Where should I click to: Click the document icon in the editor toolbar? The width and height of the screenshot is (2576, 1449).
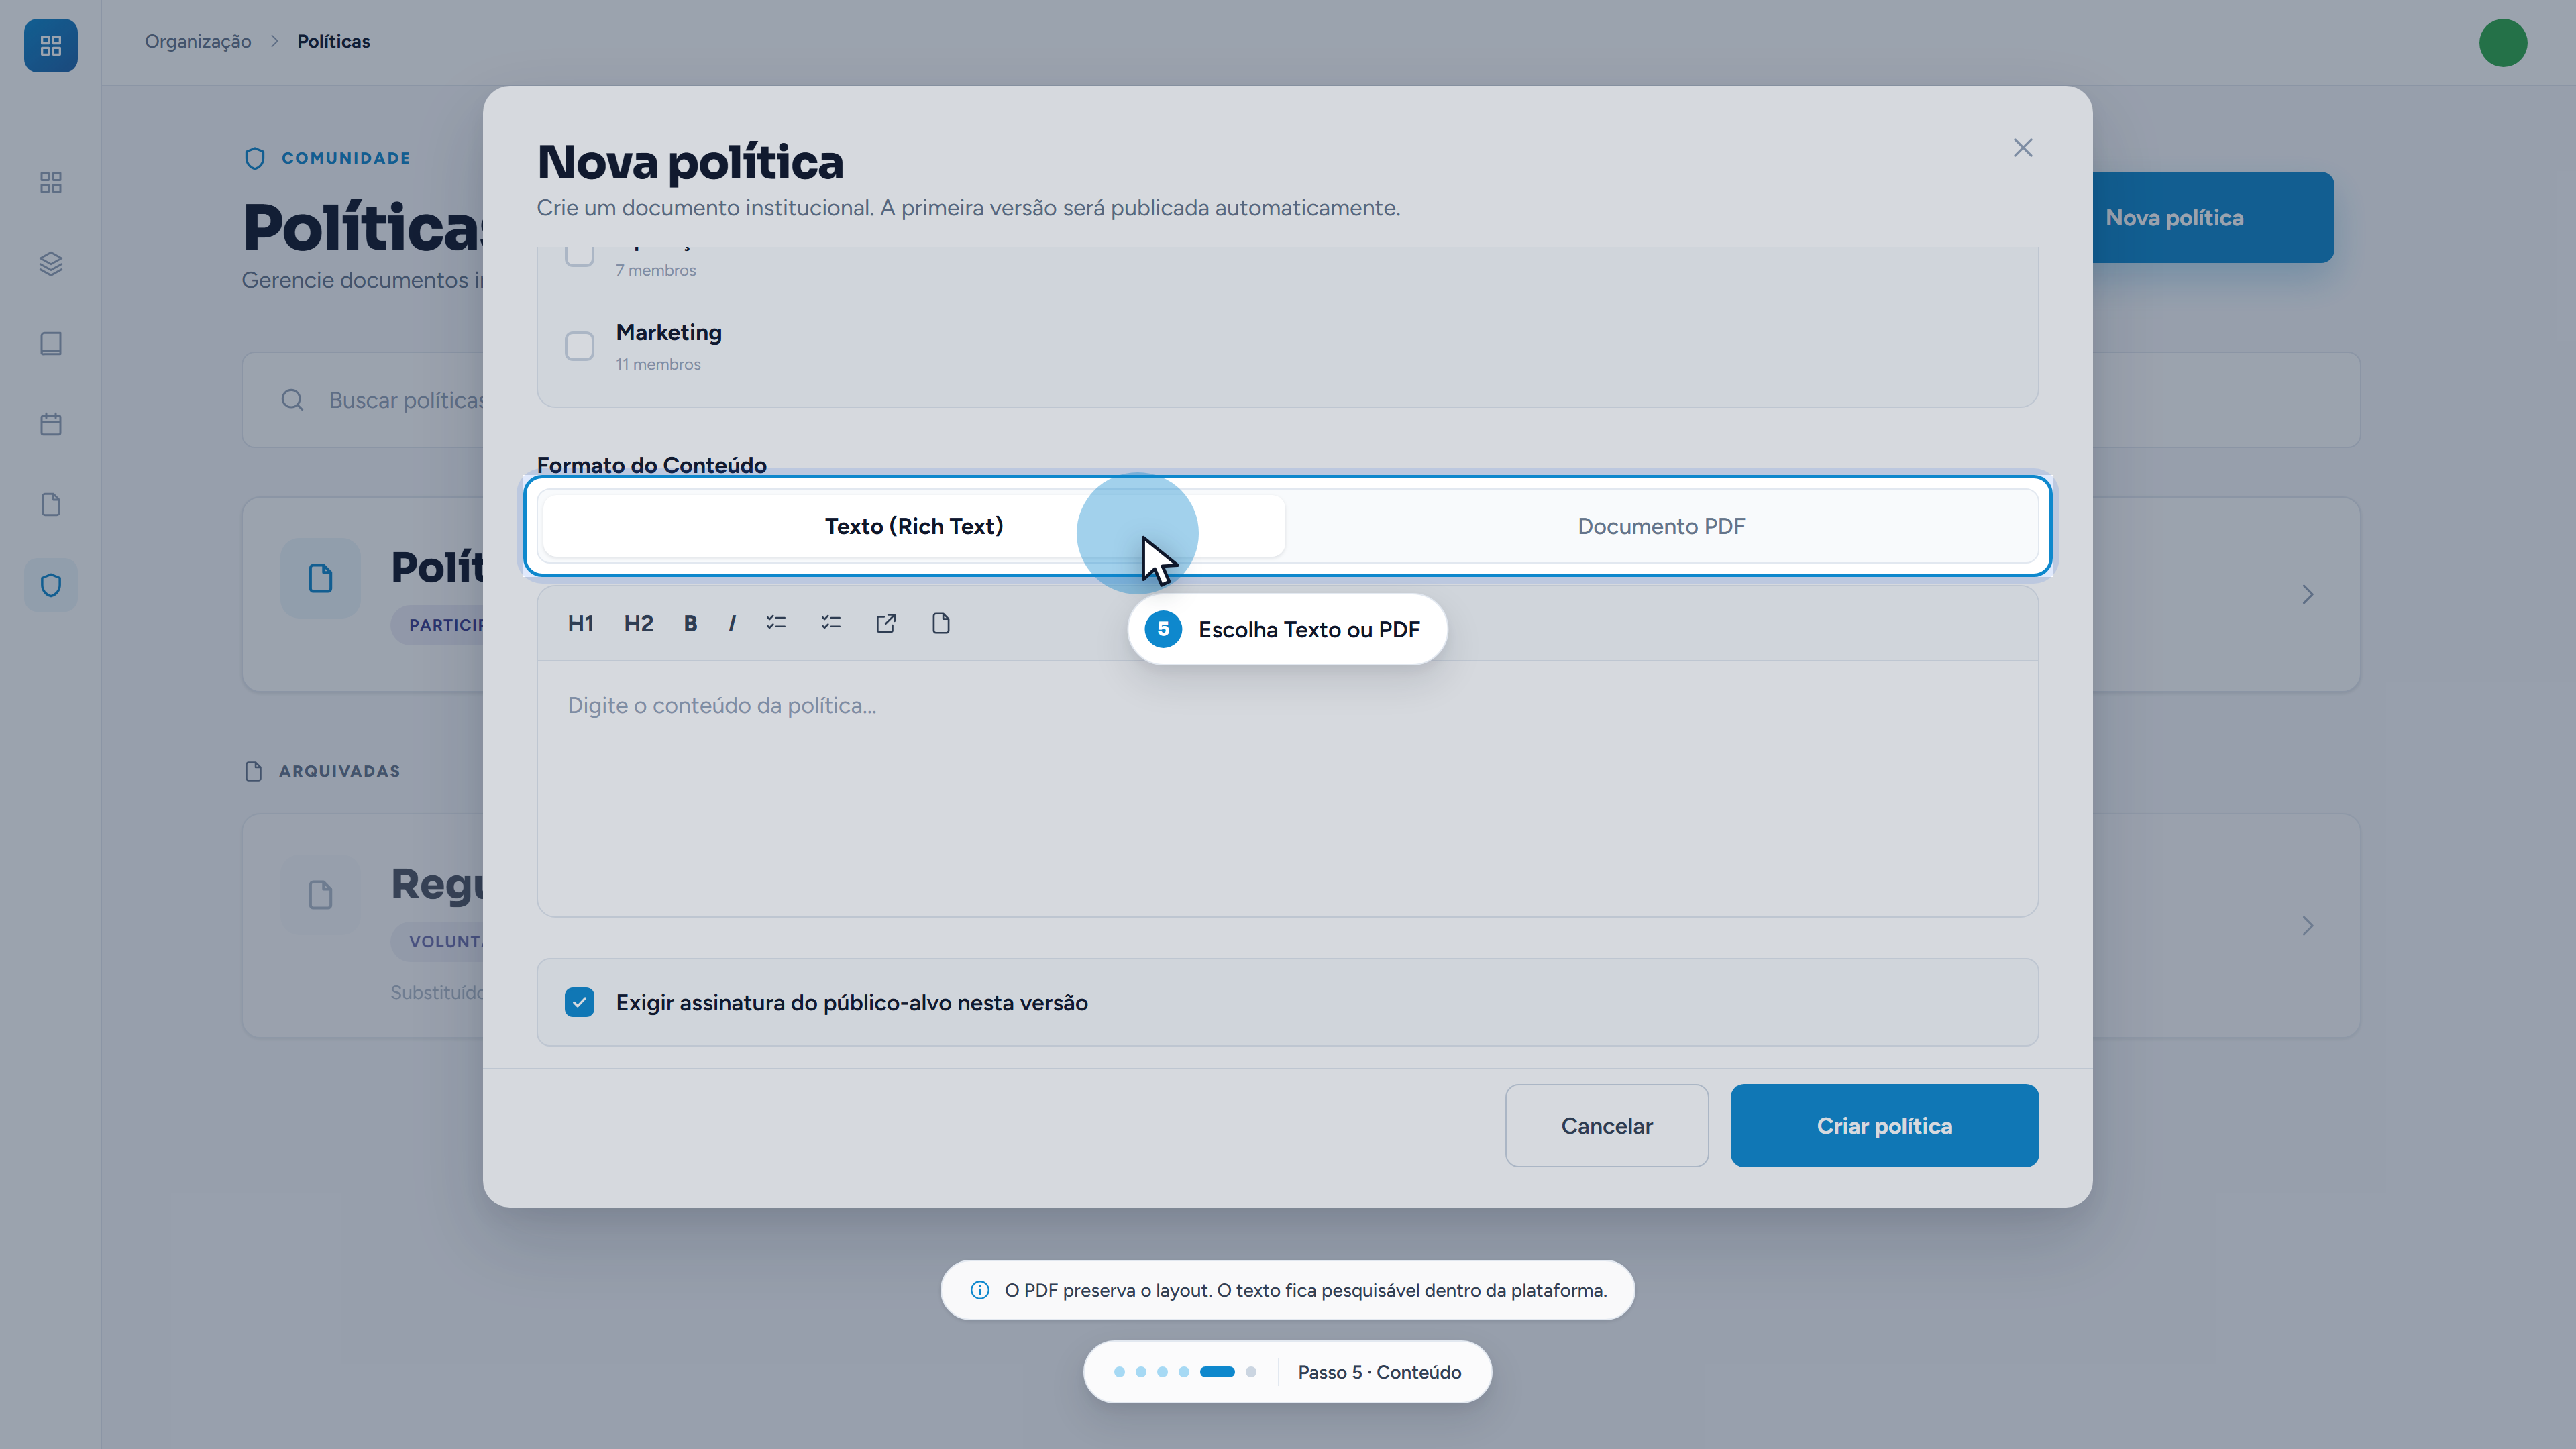tap(941, 623)
